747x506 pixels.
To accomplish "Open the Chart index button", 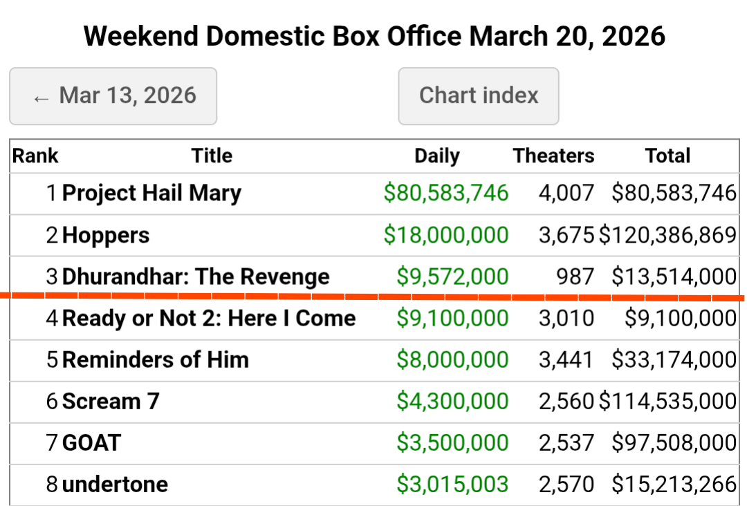I will coord(479,96).
